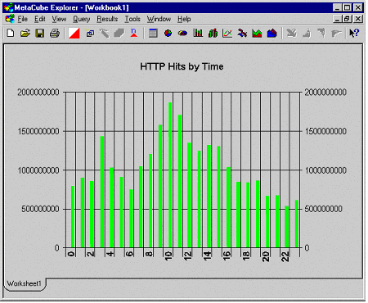Click the New workbook icon
The width and height of the screenshot is (368, 303).
point(11,34)
